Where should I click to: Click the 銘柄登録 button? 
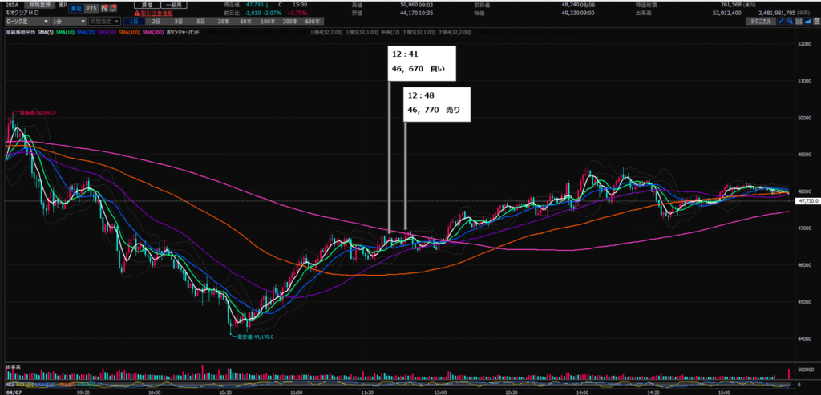[x=40, y=4]
